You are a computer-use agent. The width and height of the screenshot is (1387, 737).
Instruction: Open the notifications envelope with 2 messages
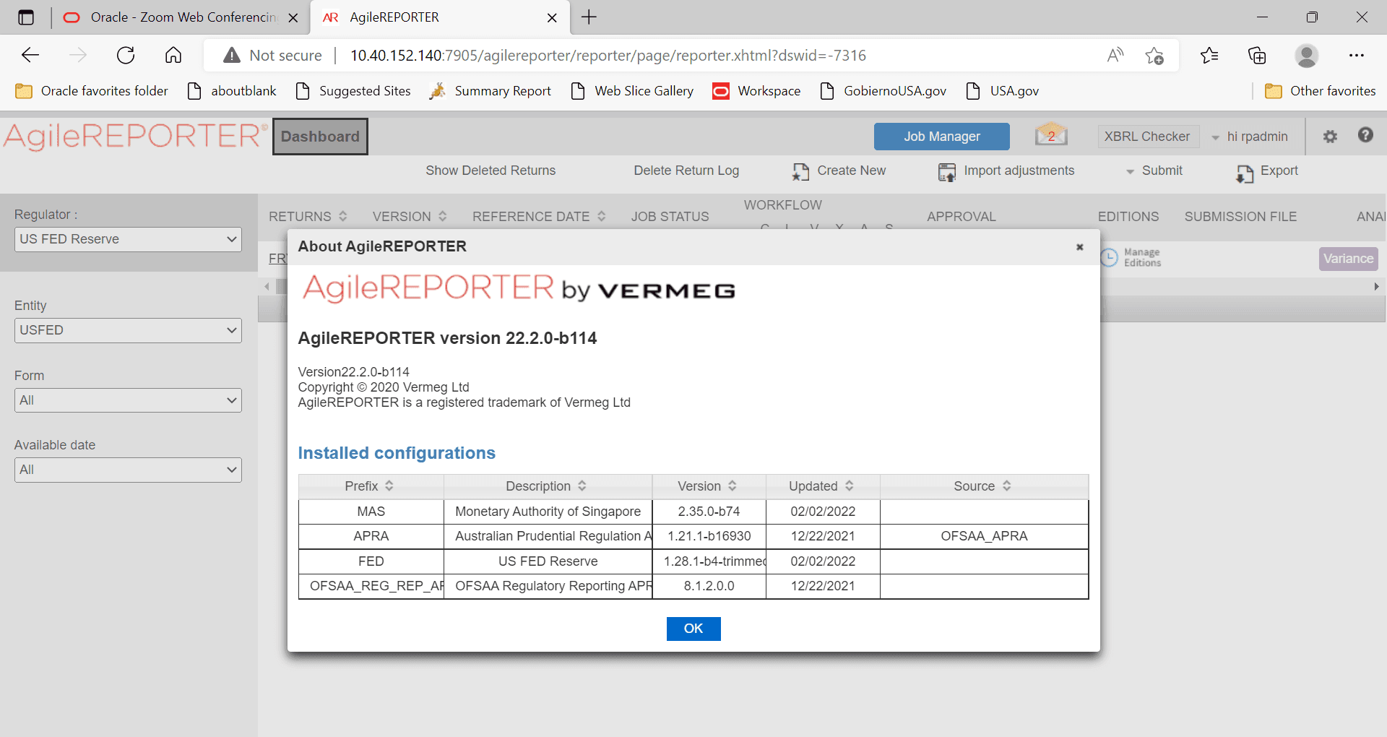[x=1051, y=134]
